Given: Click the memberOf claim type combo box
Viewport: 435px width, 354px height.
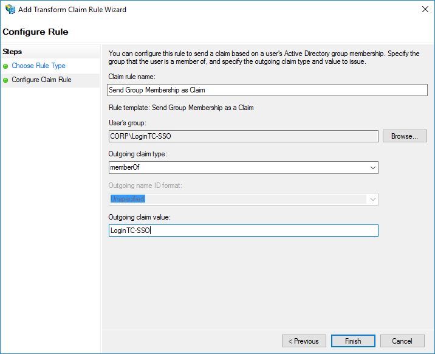Looking at the screenshot, I should tap(243, 168).
